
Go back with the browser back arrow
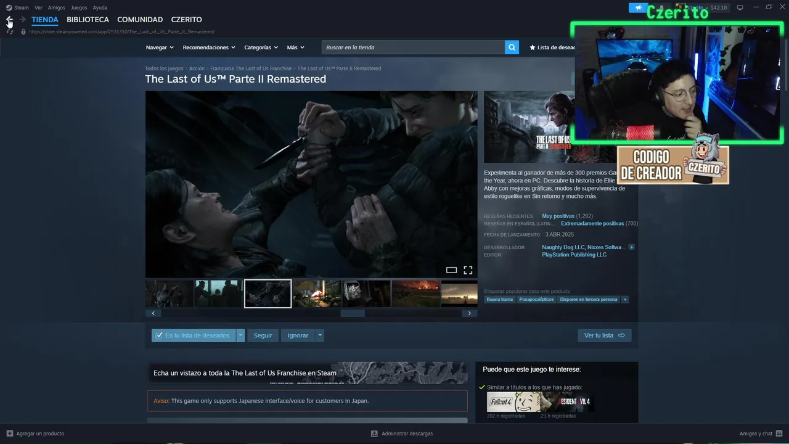(9, 20)
